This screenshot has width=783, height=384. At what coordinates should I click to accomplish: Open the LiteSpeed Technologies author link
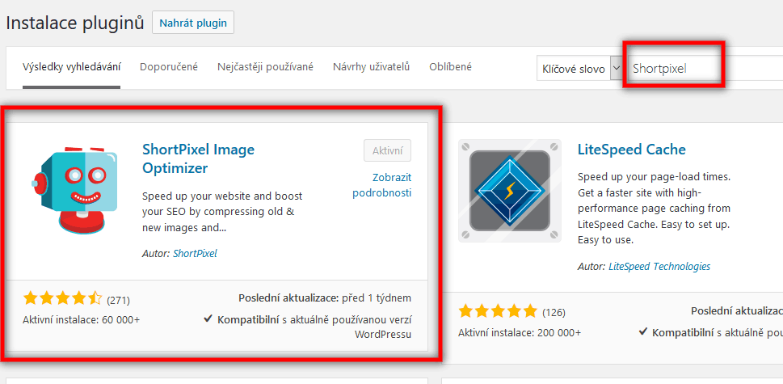coord(659,266)
